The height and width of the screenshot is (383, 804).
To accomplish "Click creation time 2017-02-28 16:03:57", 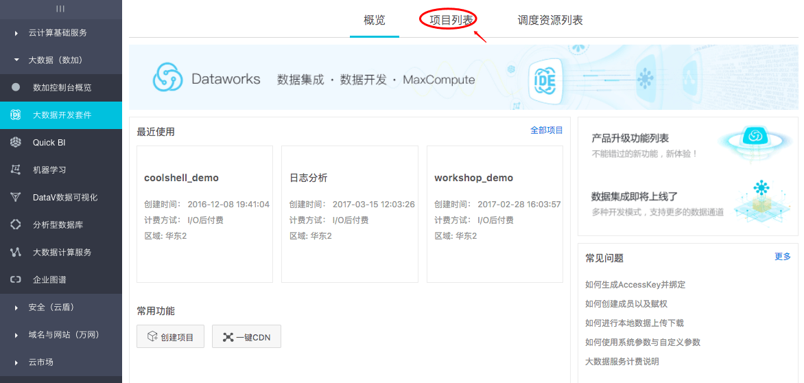I will [x=519, y=204].
